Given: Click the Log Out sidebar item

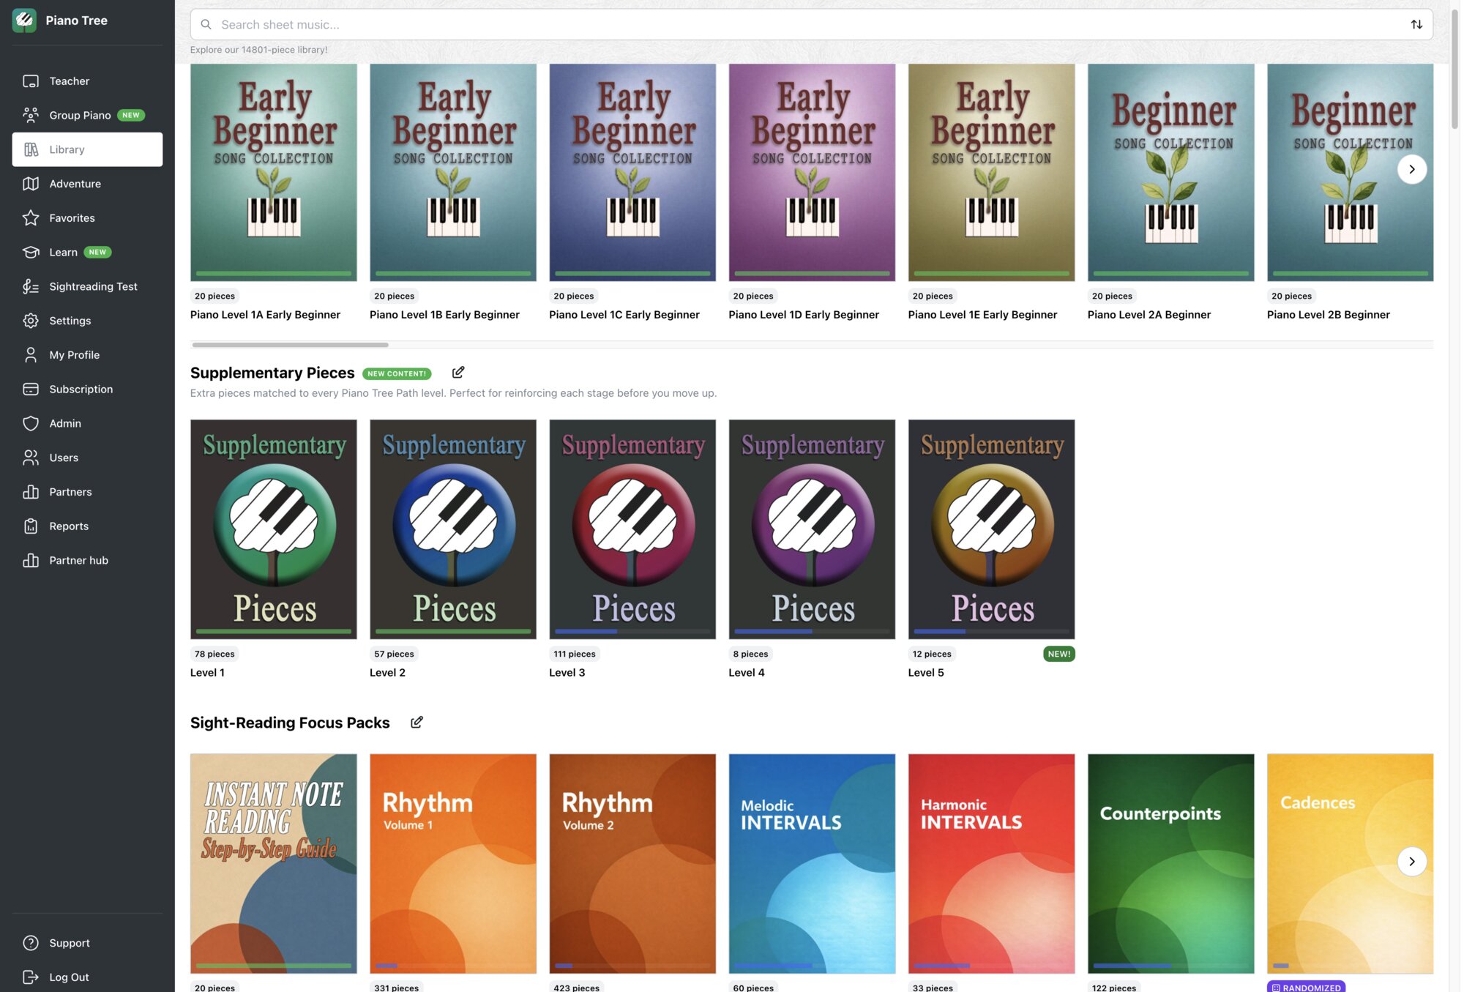Looking at the screenshot, I should click(x=87, y=977).
